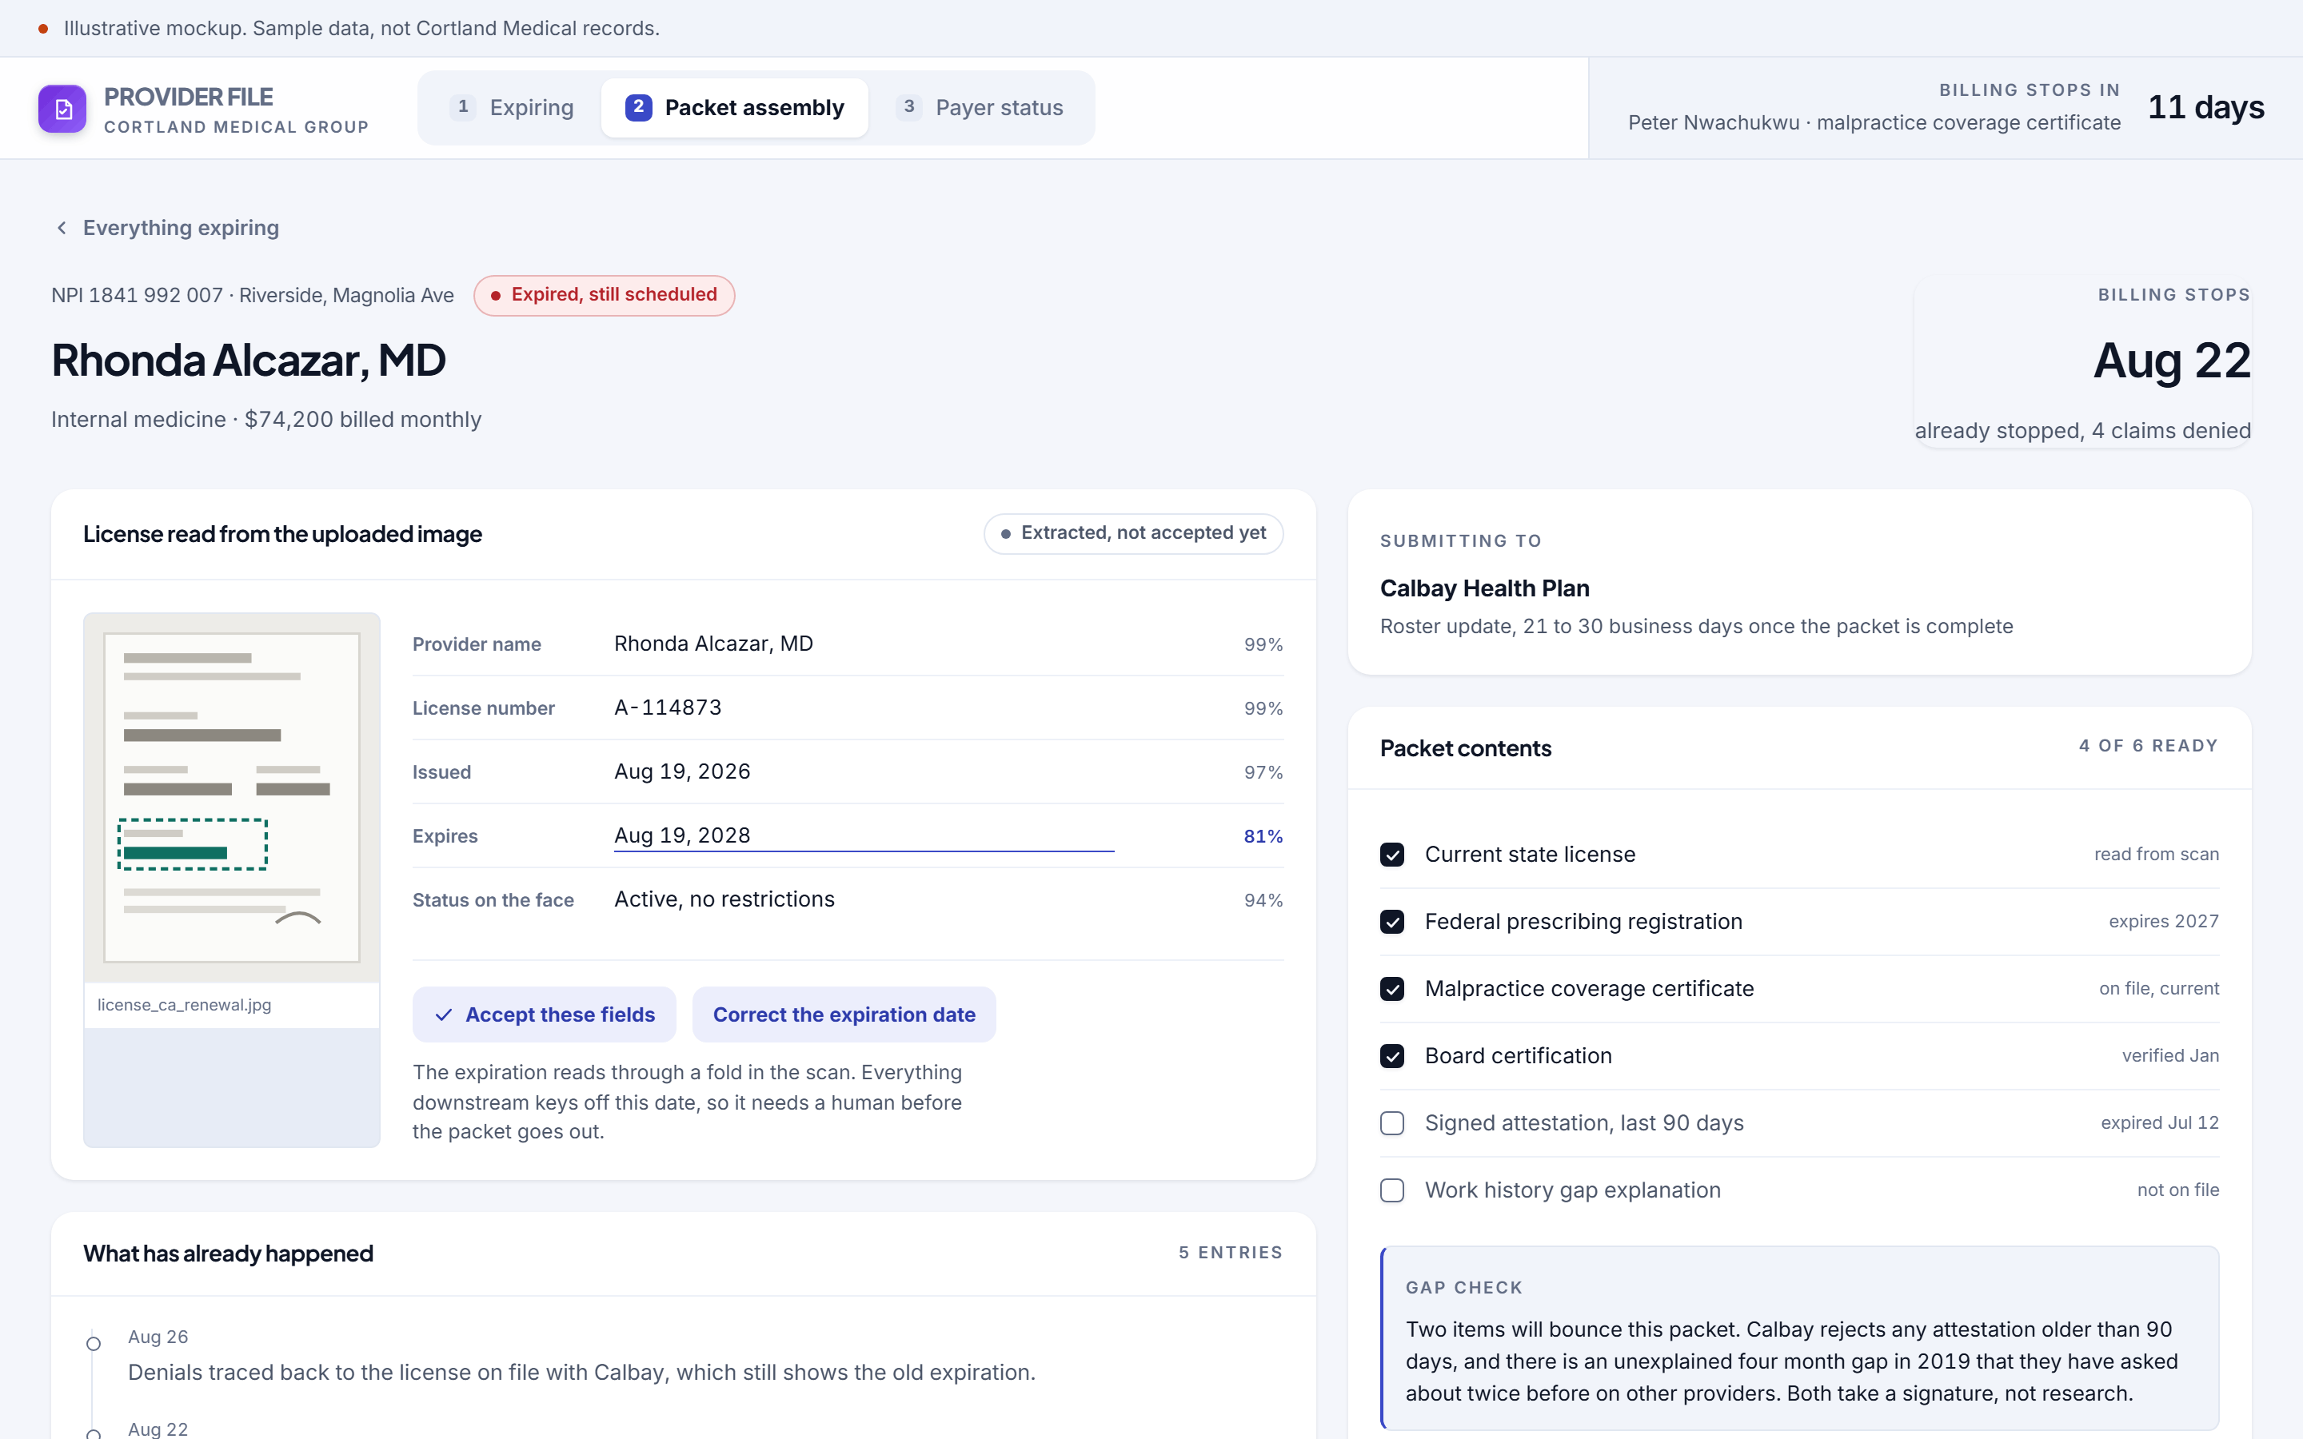Image resolution: width=2303 pixels, height=1439 pixels.
Task: Click the checkmark icon in Accept these fields
Action: pos(444,1014)
